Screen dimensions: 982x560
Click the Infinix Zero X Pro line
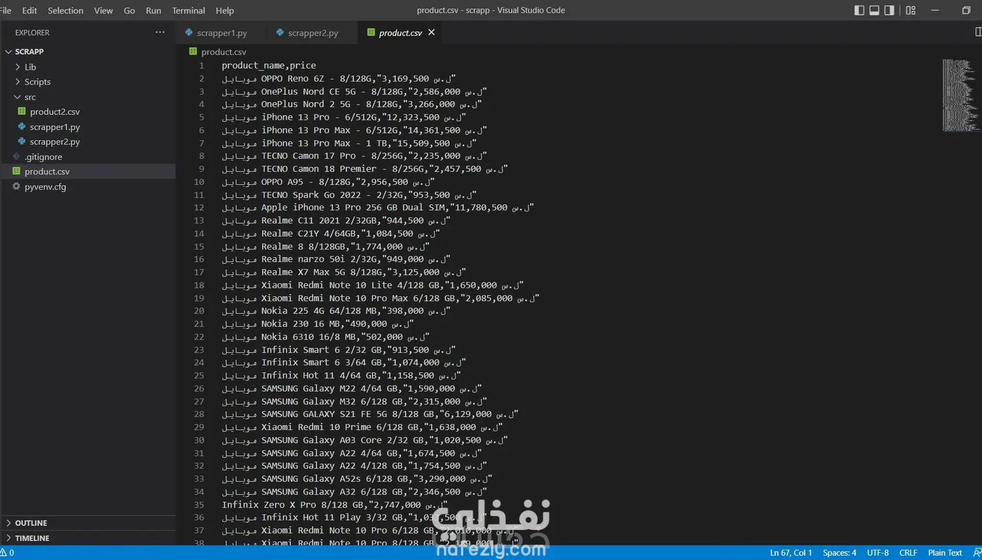click(334, 505)
